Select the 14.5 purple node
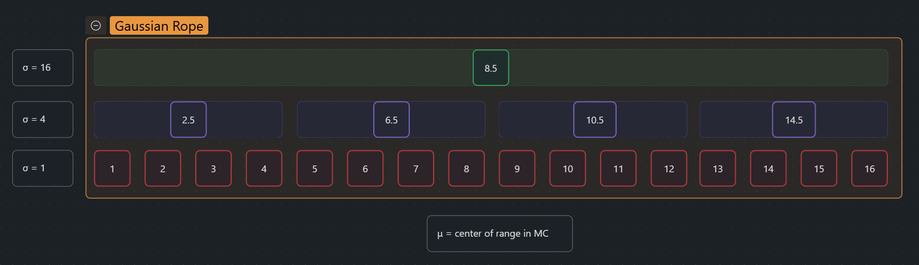The height and width of the screenshot is (265, 919). tap(794, 120)
